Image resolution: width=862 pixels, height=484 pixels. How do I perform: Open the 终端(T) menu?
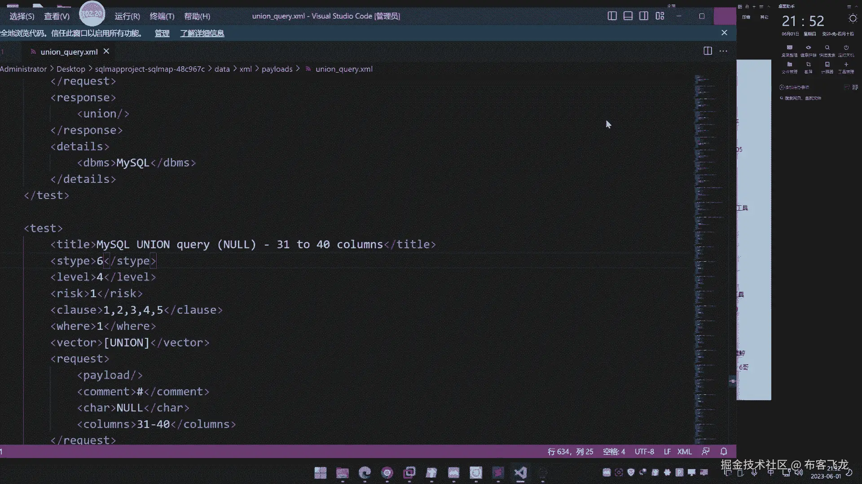(x=162, y=16)
